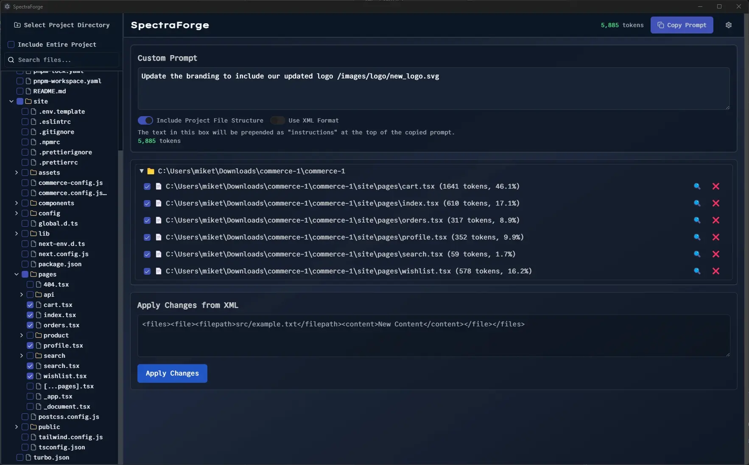Select pnpm-workspace.yaml in the tree
Image resolution: width=749 pixels, height=465 pixels.
(67, 81)
